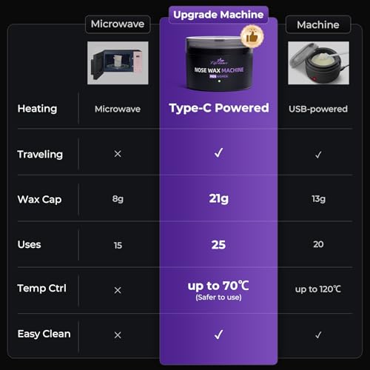This screenshot has height=370, width=370.
Task: Click the Upgrade Machine Easy Clean checkmark
Action: [219, 334]
